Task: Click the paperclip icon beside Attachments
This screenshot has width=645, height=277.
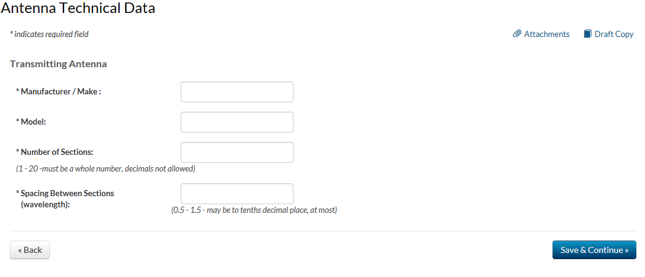Action: click(517, 34)
